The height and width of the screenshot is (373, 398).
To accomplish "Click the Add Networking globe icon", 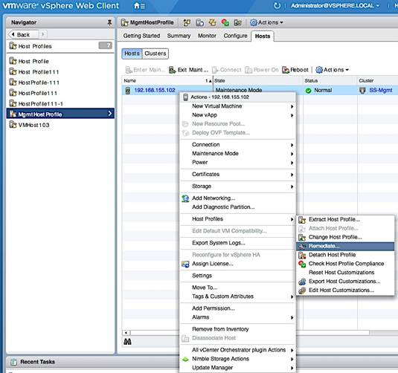I will coord(185,198).
